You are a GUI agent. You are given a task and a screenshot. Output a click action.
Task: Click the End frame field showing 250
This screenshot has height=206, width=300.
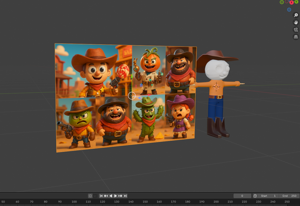pyautogui.click(x=289, y=196)
